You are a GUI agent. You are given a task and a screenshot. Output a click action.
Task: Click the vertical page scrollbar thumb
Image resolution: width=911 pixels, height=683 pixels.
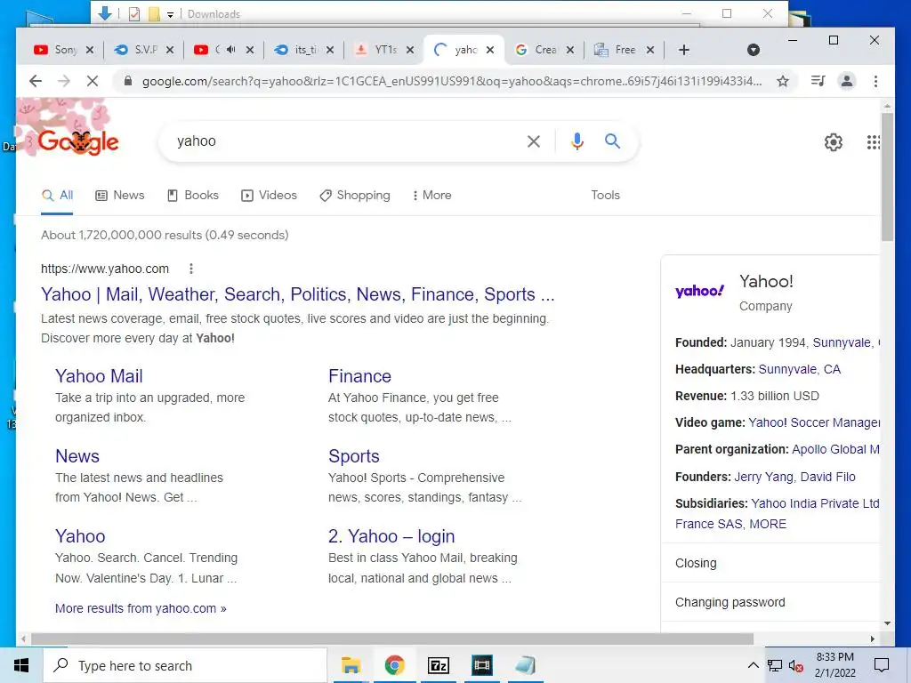[887, 177]
